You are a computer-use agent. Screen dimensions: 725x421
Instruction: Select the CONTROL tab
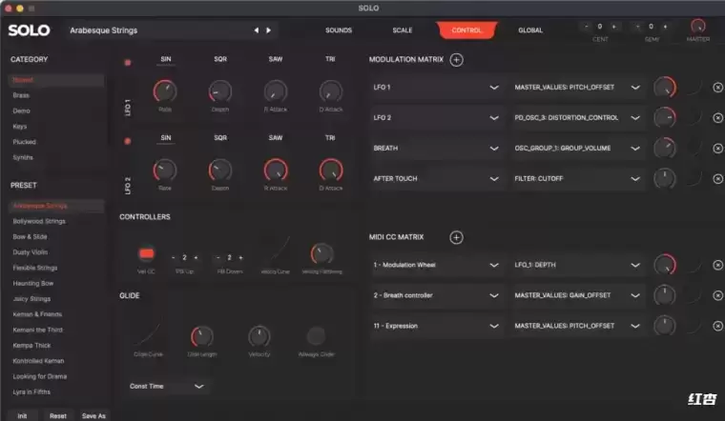tap(466, 30)
